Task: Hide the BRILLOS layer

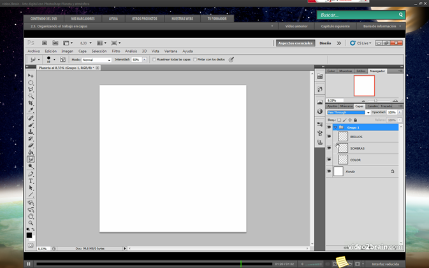Action: 329,136
